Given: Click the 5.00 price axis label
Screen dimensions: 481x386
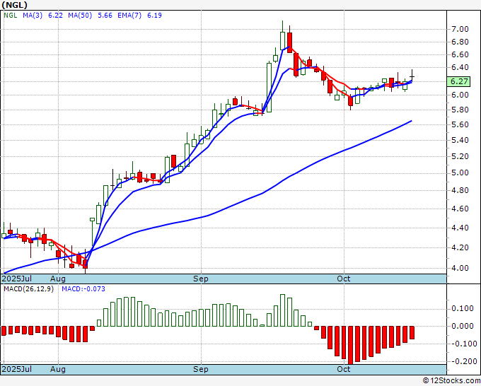Looking at the screenshot, I should 460,173.
